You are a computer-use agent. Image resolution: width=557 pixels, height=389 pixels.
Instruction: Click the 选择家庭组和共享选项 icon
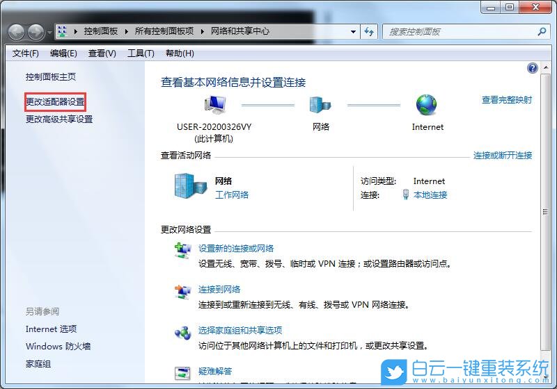182,333
